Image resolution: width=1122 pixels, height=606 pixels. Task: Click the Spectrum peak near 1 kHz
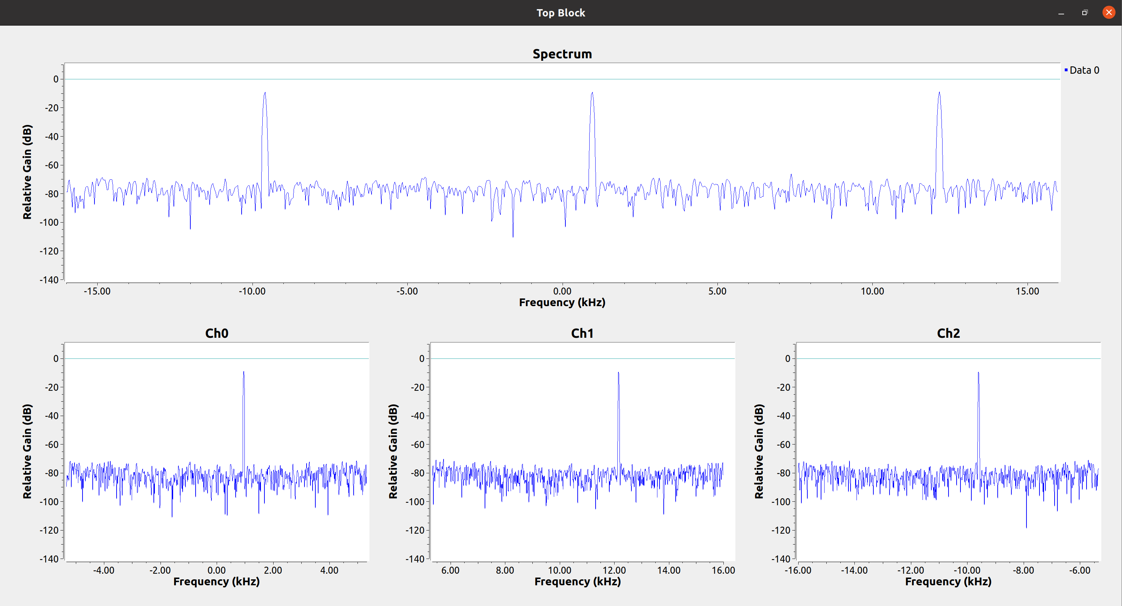[592, 94]
